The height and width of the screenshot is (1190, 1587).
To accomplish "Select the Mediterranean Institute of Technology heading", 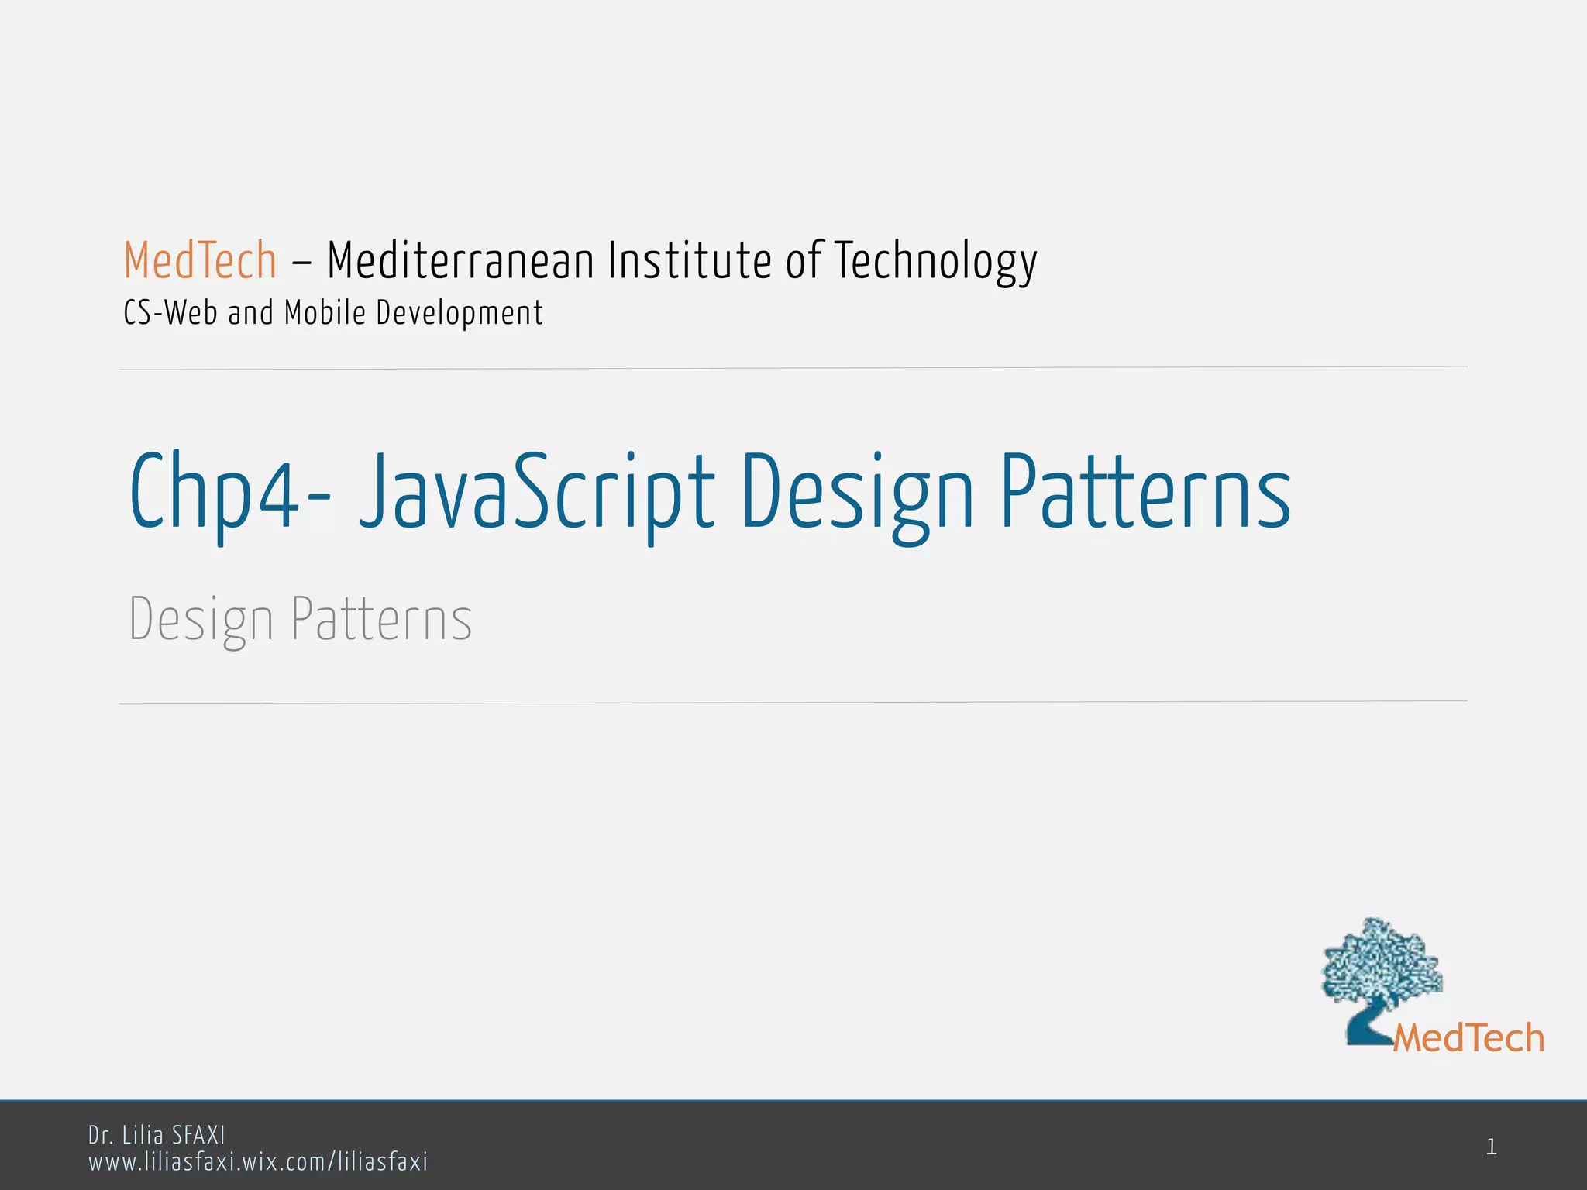I will point(682,260).
